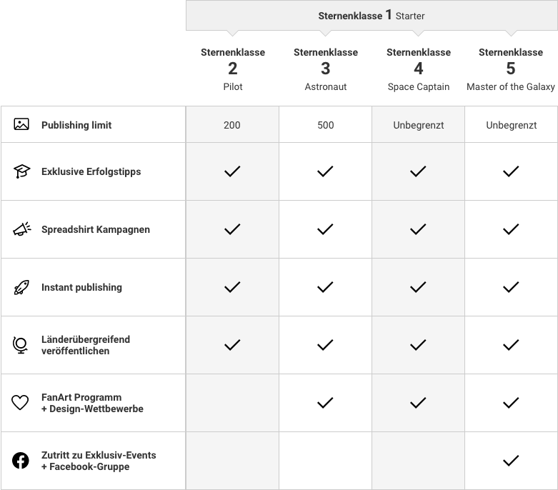This screenshot has width=558, height=490.
Task: Click Astronaut's FanArt Programm checkmark
Action: [325, 403]
